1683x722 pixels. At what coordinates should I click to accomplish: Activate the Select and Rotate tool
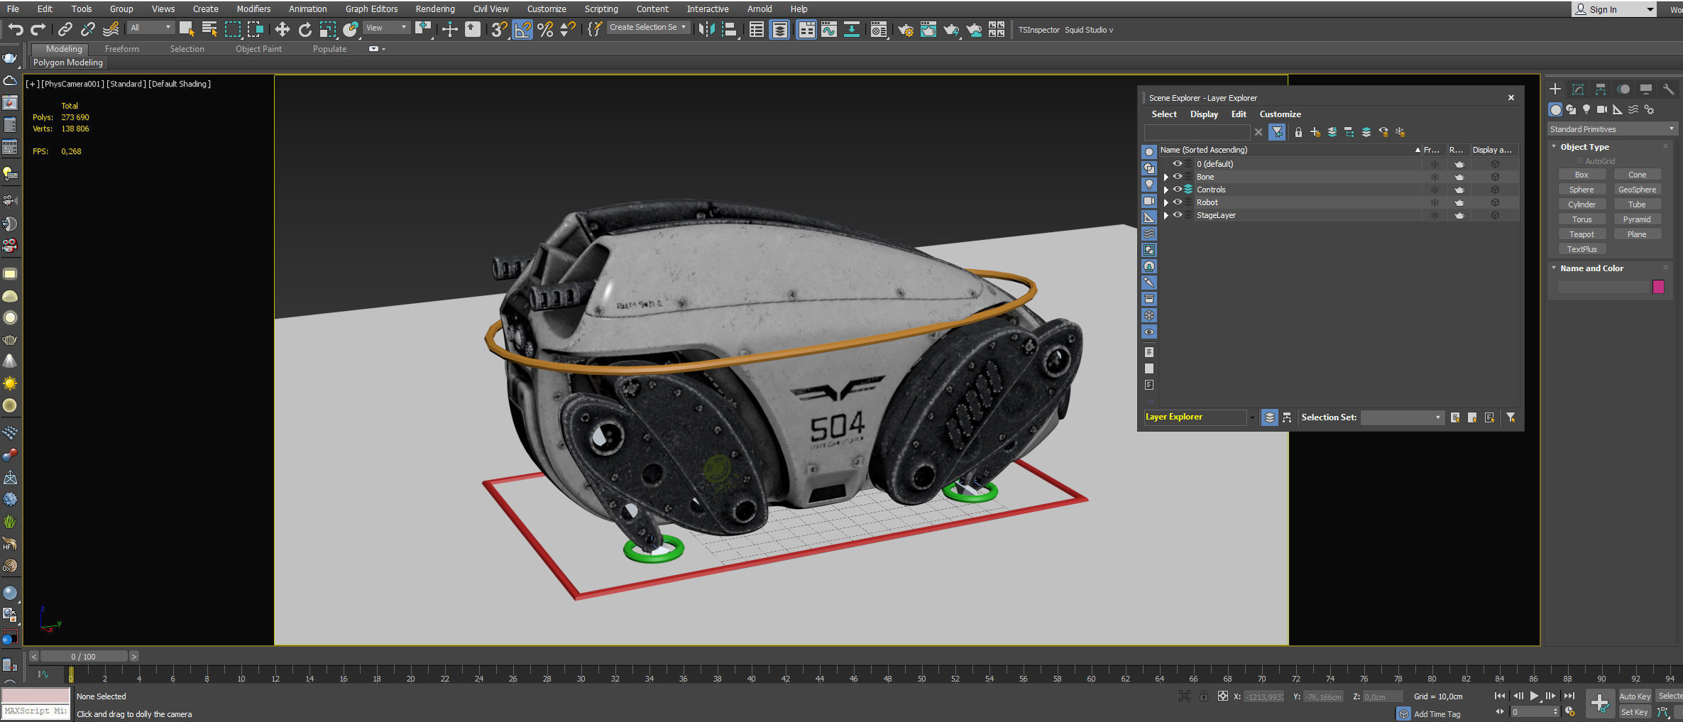pyautogui.click(x=305, y=29)
